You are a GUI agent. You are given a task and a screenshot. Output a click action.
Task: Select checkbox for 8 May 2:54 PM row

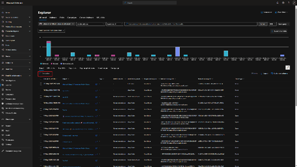pos(41,109)
